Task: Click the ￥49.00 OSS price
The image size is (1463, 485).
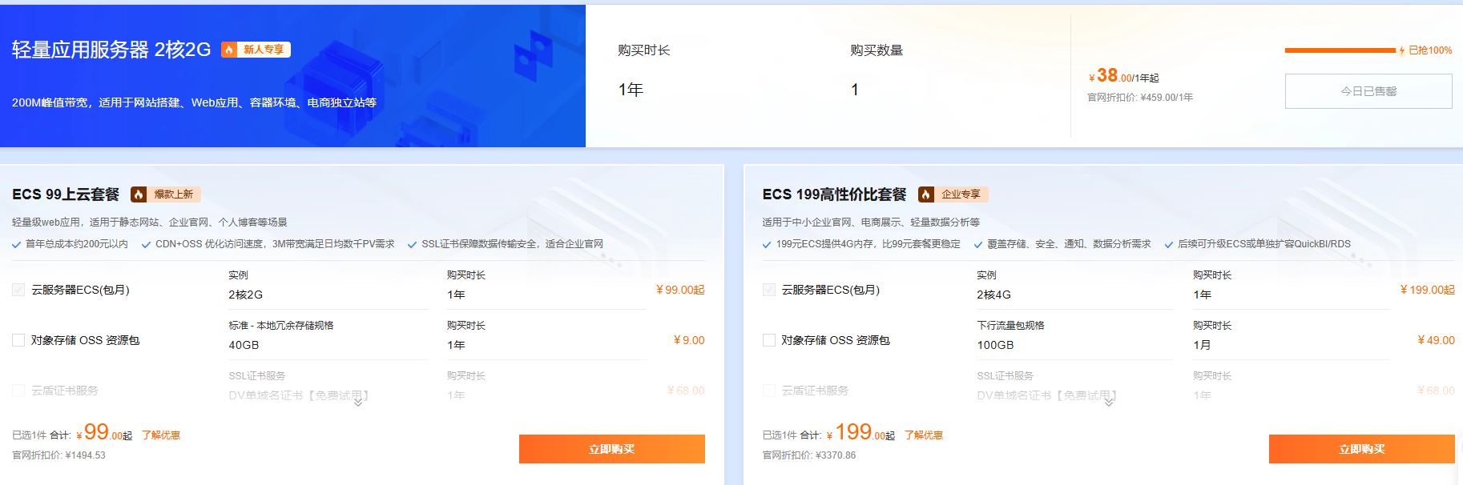Action: [x=1436, y=340]
